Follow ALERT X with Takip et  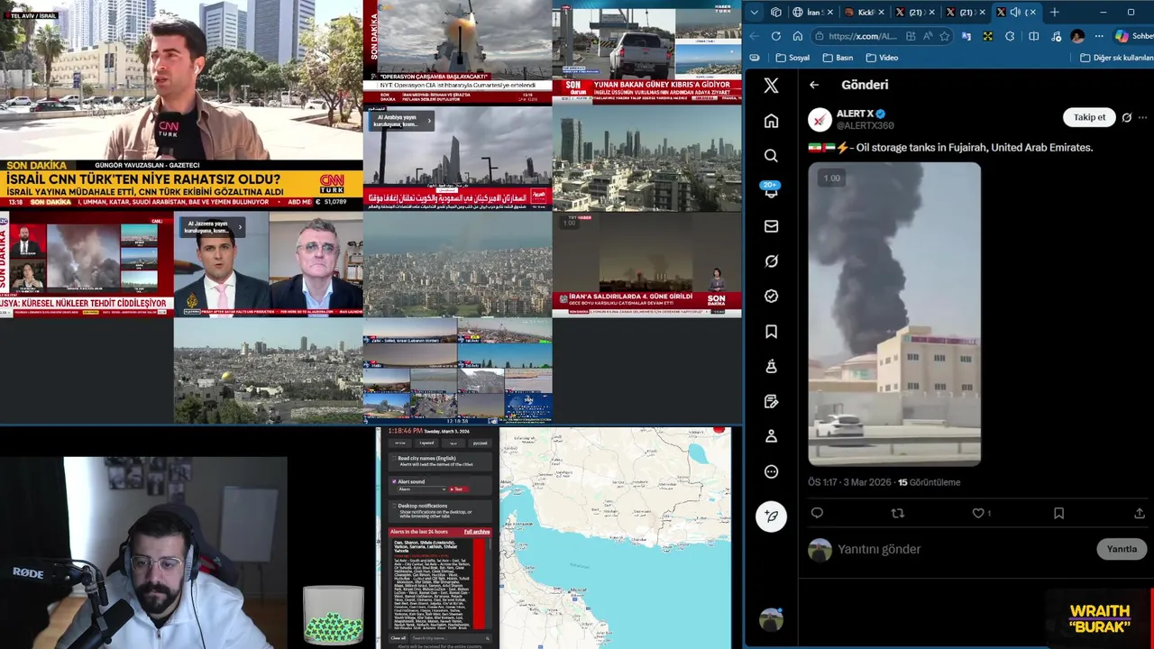tap(1089, 117)
